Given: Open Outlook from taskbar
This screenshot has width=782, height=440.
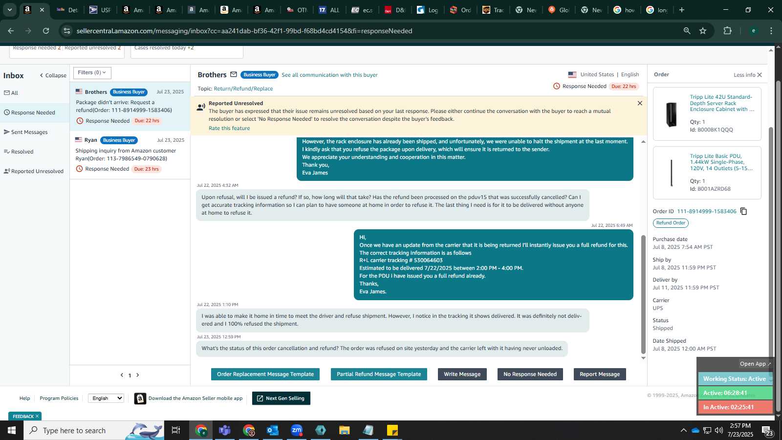Looking at the screenshot, I should 273,430.
